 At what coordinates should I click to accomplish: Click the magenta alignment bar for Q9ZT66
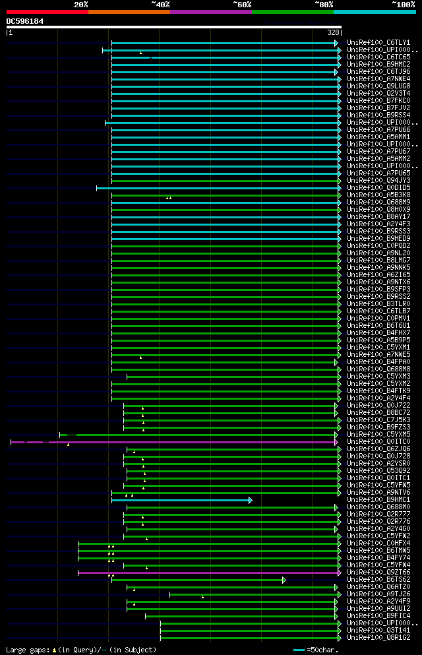210,573
